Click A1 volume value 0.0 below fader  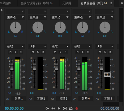(10, 93)
